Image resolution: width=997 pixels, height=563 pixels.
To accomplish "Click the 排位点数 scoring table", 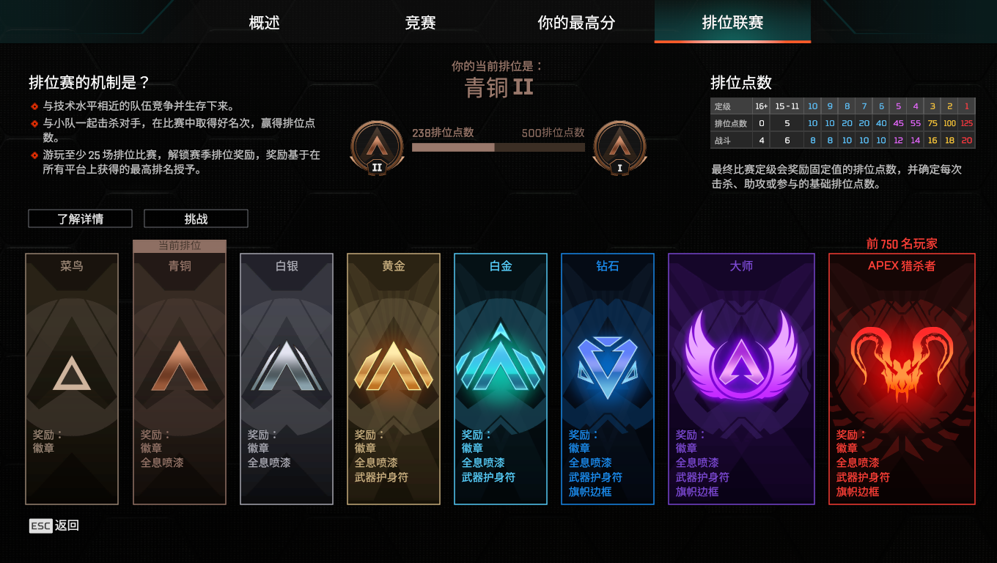I will pyautogui.click(x=843, y=123).
